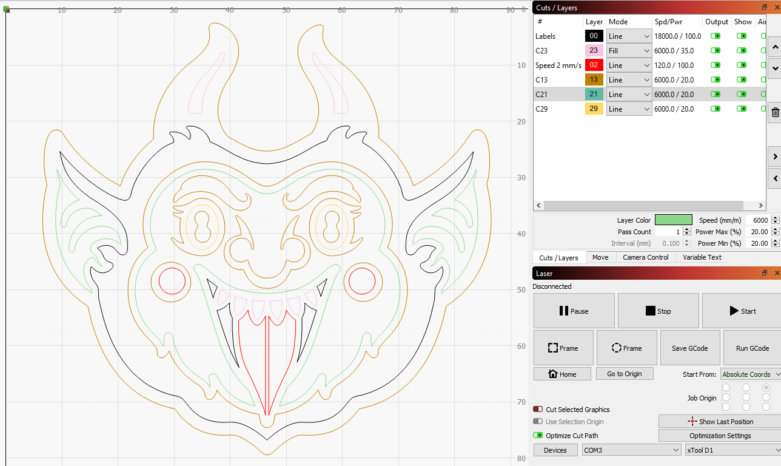Click the teal 21 layer color swatch
The width and height of the screenshot is (781, 466).
[594, 94]
